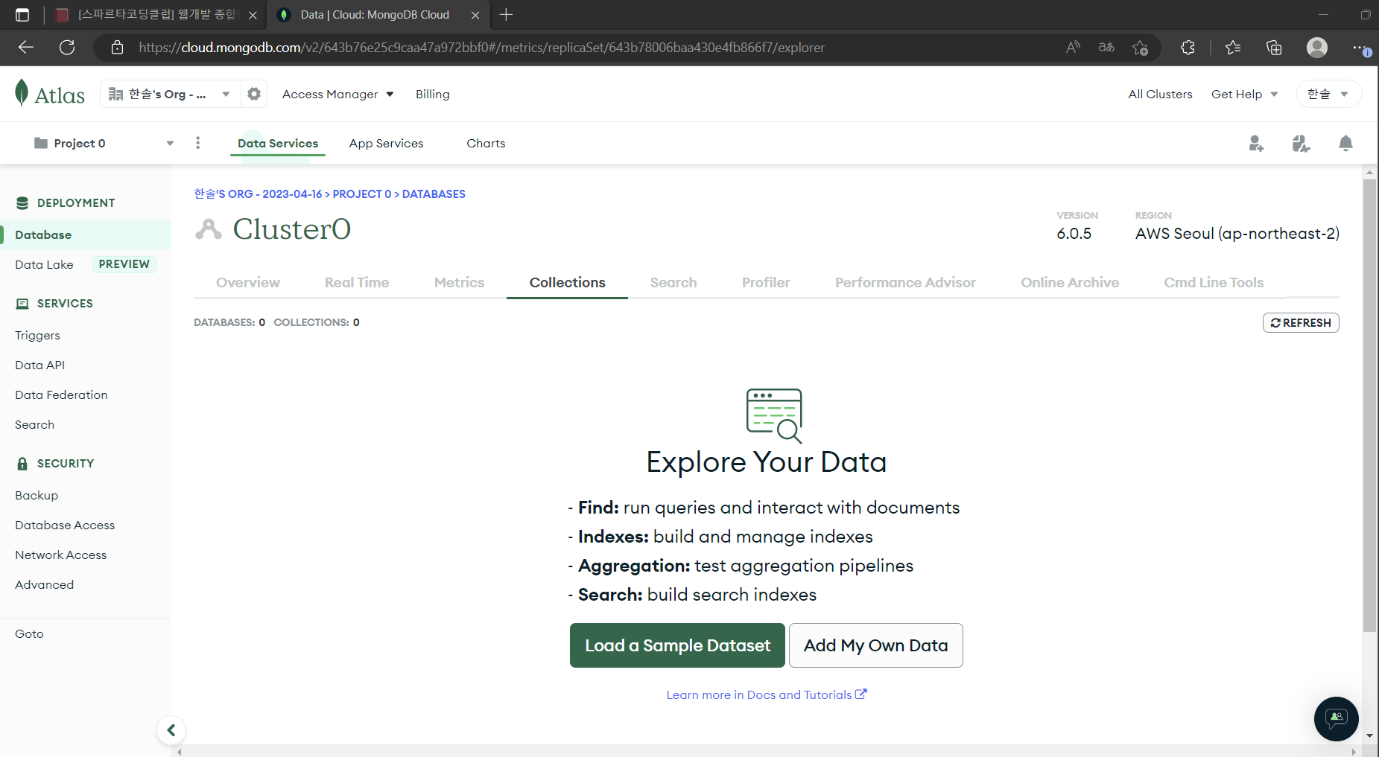Open browser profile avatar
The height and width of the screenshot is (757, 1379).
point(1317,48)
